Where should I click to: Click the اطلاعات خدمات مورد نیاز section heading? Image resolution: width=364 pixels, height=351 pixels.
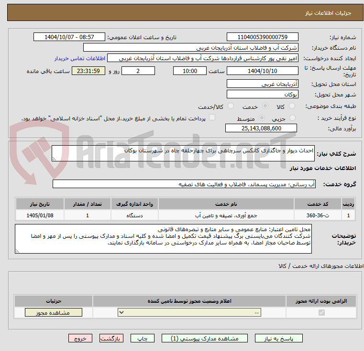323,168
